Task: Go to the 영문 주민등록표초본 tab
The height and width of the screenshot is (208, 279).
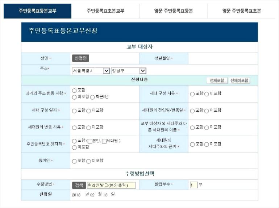Action: pyautogui.click(x=242, y=11)
